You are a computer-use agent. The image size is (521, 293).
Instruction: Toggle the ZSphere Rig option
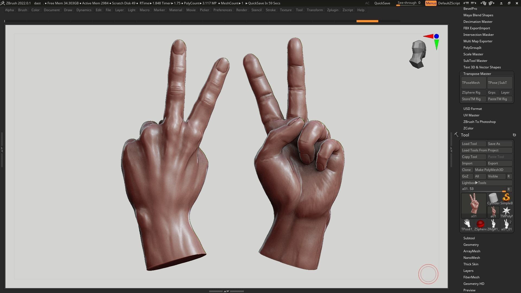coord(474,93)
